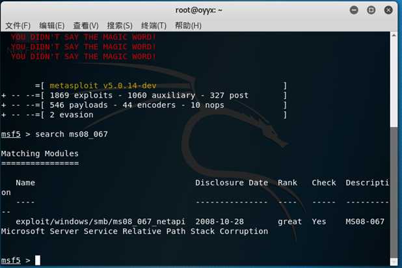The width and height of the screenshot is (402, 268).
Task: Open the 文件(F) menu
Action: [18, 25]
